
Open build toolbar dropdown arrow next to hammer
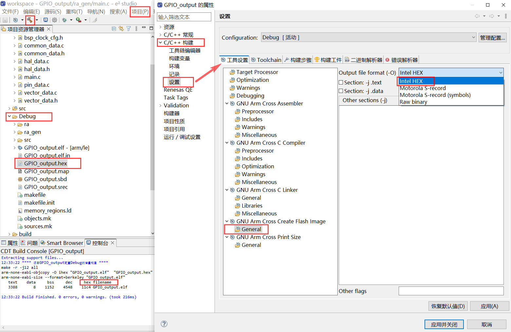37,20
